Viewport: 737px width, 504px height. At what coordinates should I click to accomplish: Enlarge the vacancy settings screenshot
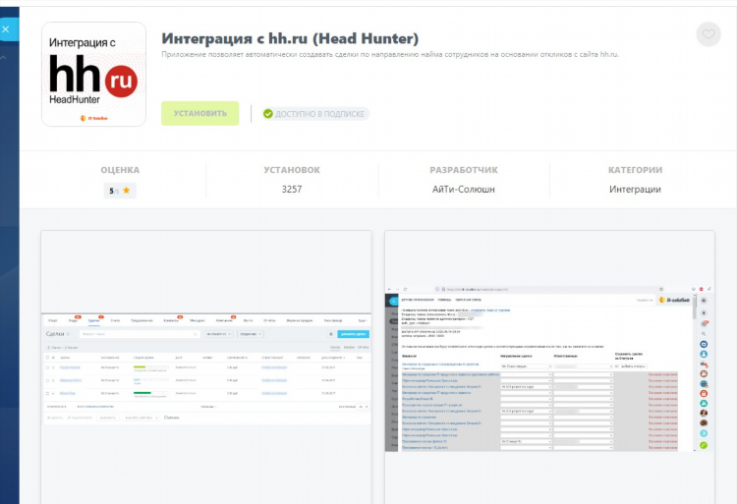tap(549, 366)
